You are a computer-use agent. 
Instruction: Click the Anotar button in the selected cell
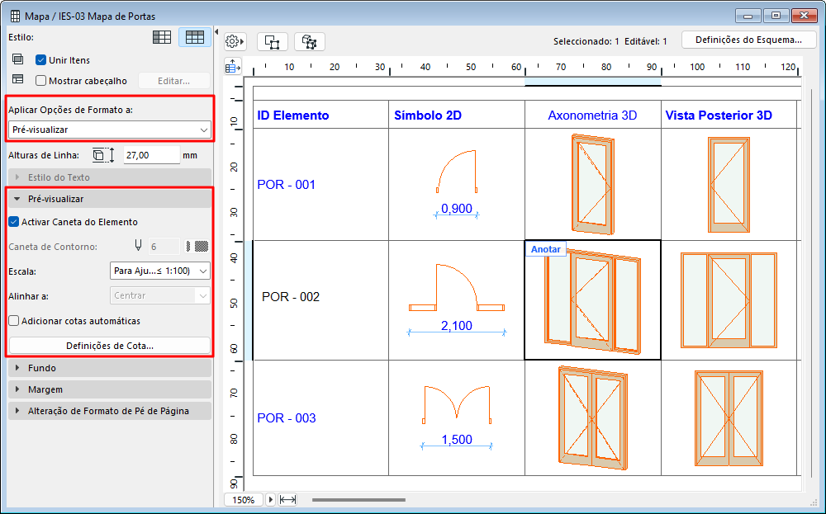[x=545, y=249]
